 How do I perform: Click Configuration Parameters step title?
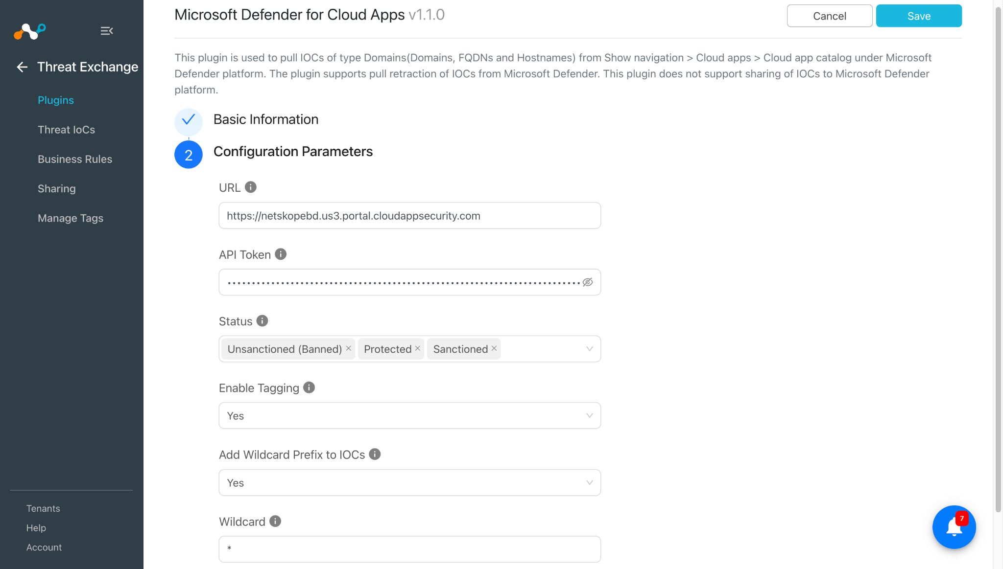(293, 152)
